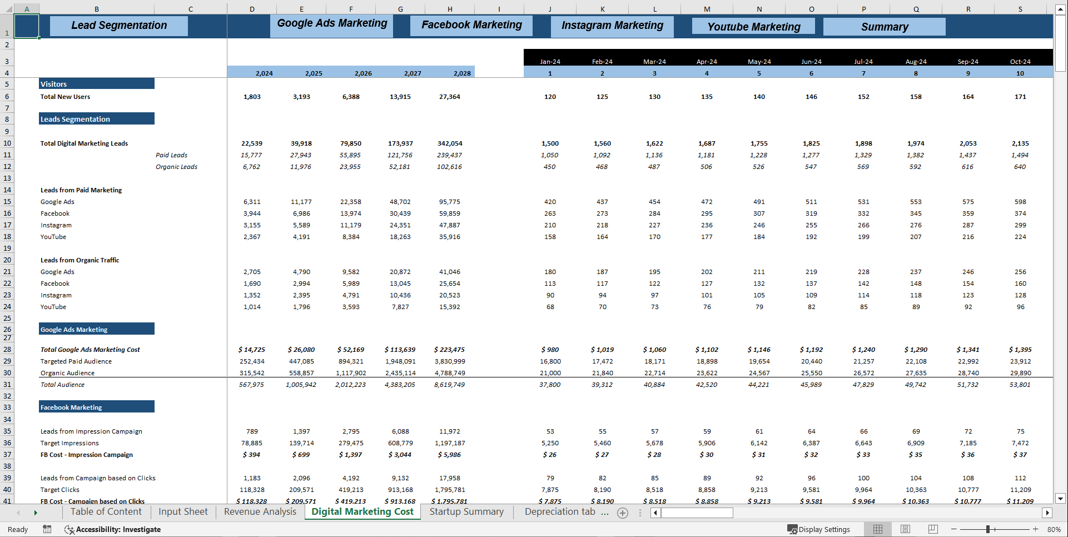Switch to Normal view icon in status bar
The width and height of the screenshot is (1068, 537).
877,529
